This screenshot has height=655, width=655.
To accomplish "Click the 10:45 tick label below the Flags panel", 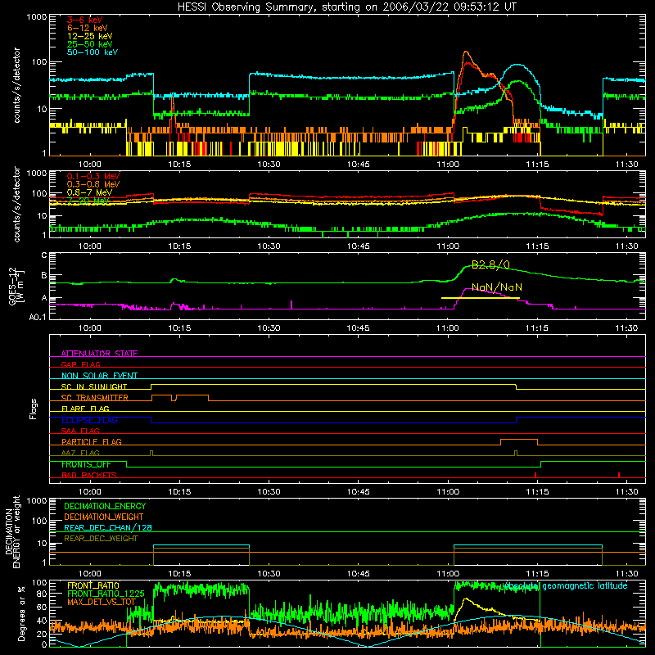I will (358, 492).
